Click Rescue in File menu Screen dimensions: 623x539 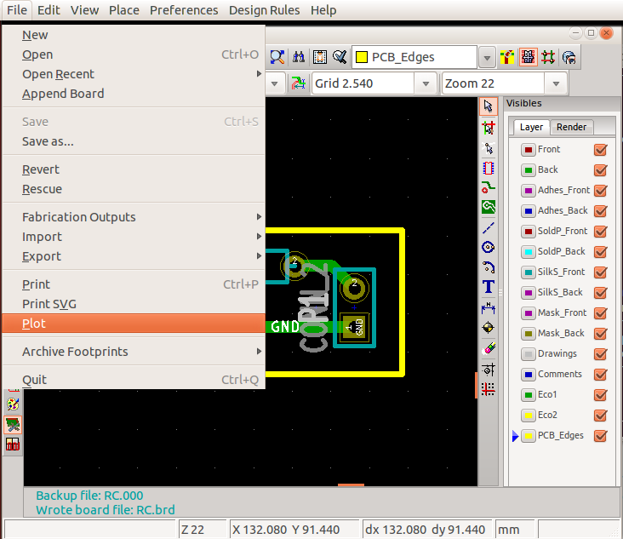134,189
